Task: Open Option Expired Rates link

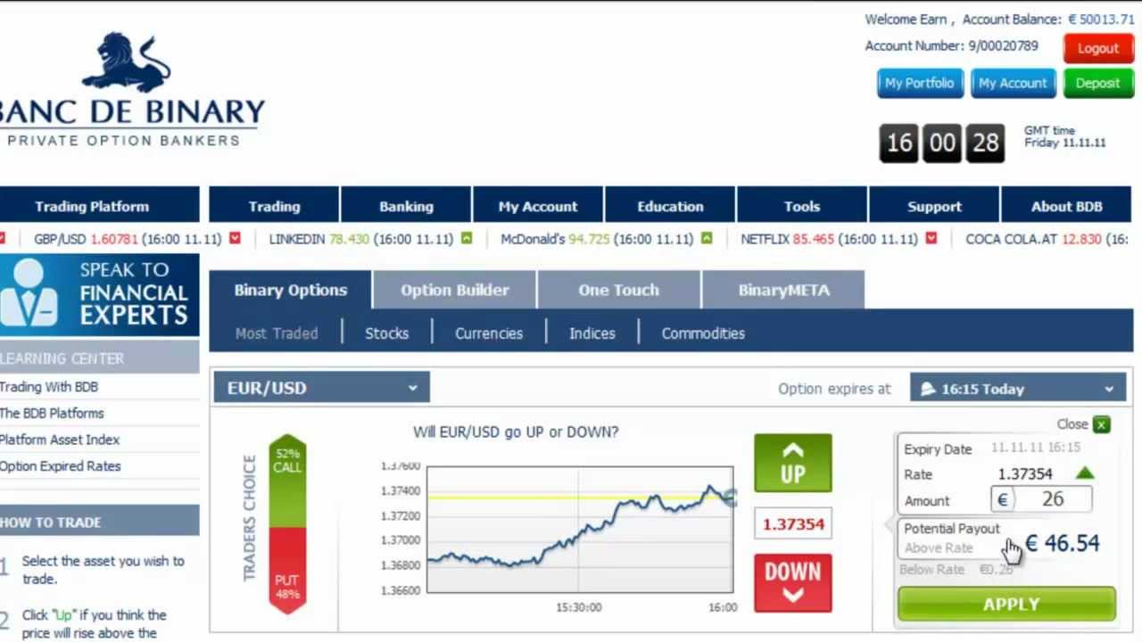Action: pyautogui.click(x=61, y=465)
